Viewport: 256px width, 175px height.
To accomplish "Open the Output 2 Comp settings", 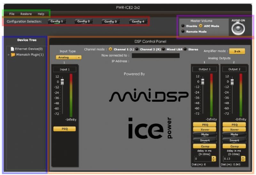I will pos(234,146).
